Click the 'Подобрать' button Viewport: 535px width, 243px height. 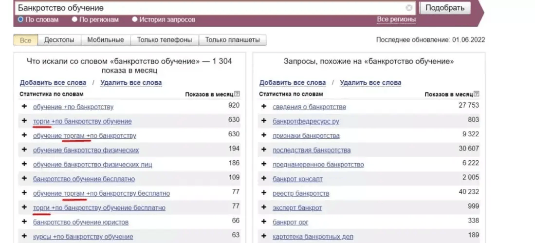pos(445,8)
